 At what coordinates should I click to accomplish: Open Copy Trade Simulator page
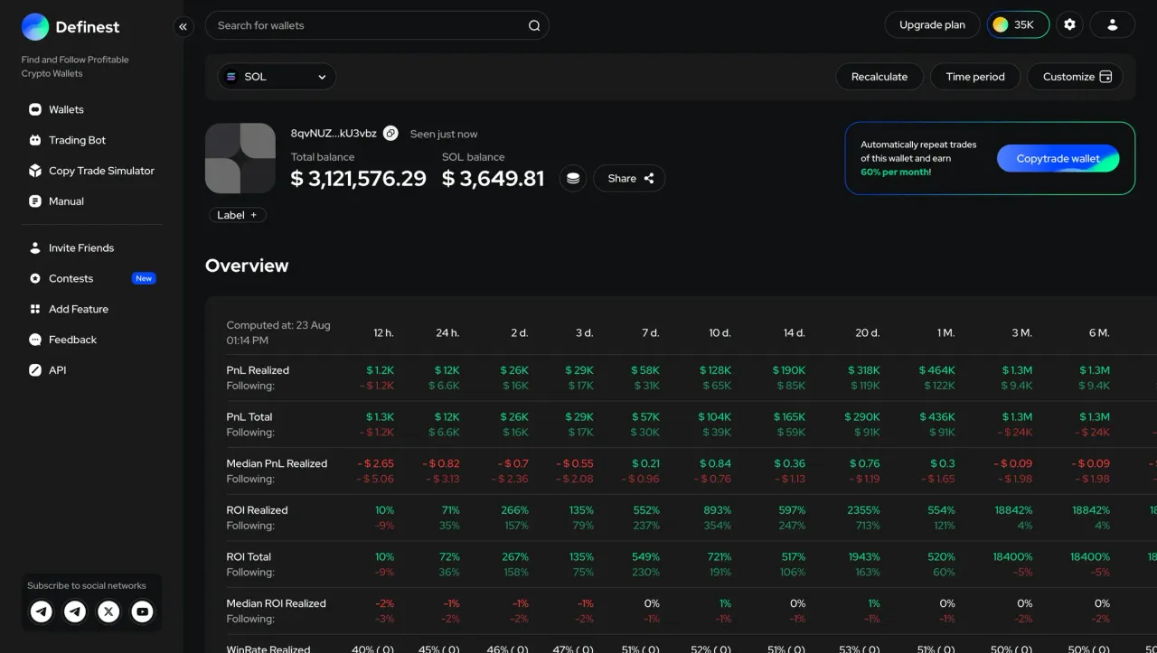tap(101, 171)
